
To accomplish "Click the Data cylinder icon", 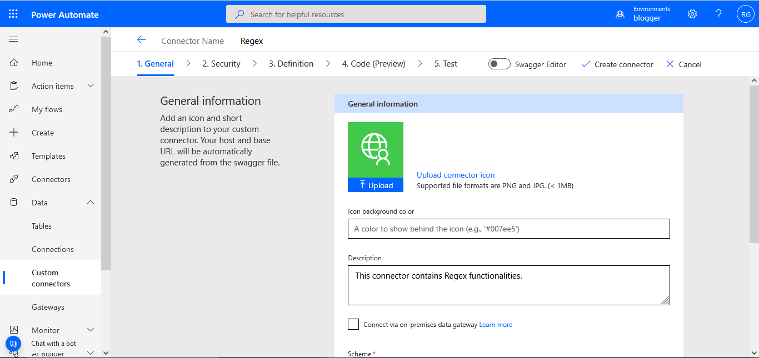I will point(14,203).
